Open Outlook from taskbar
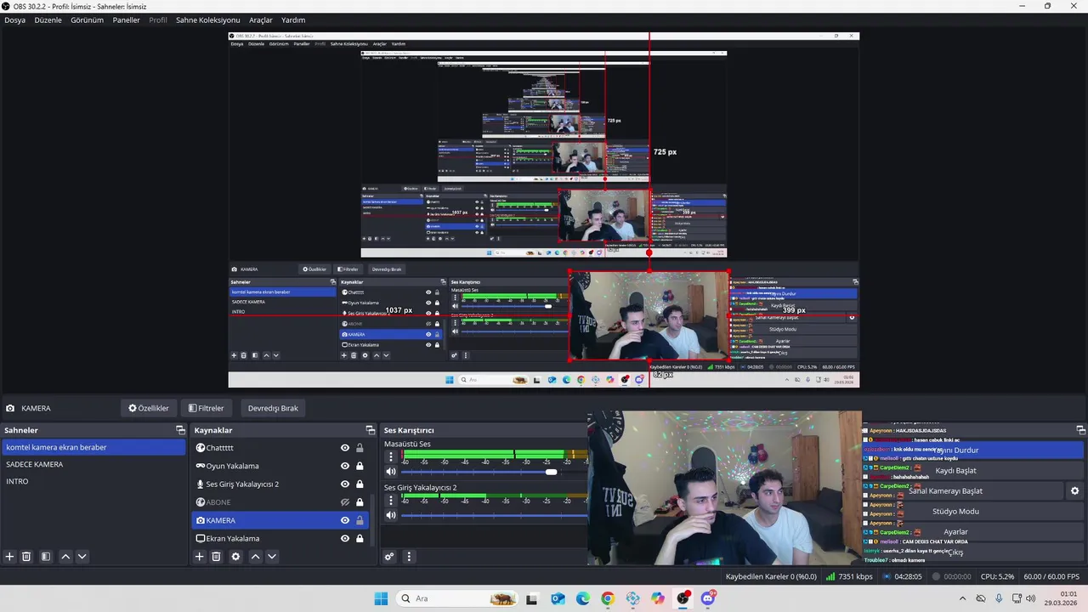1088x612 pixels. tap(558, 598)
